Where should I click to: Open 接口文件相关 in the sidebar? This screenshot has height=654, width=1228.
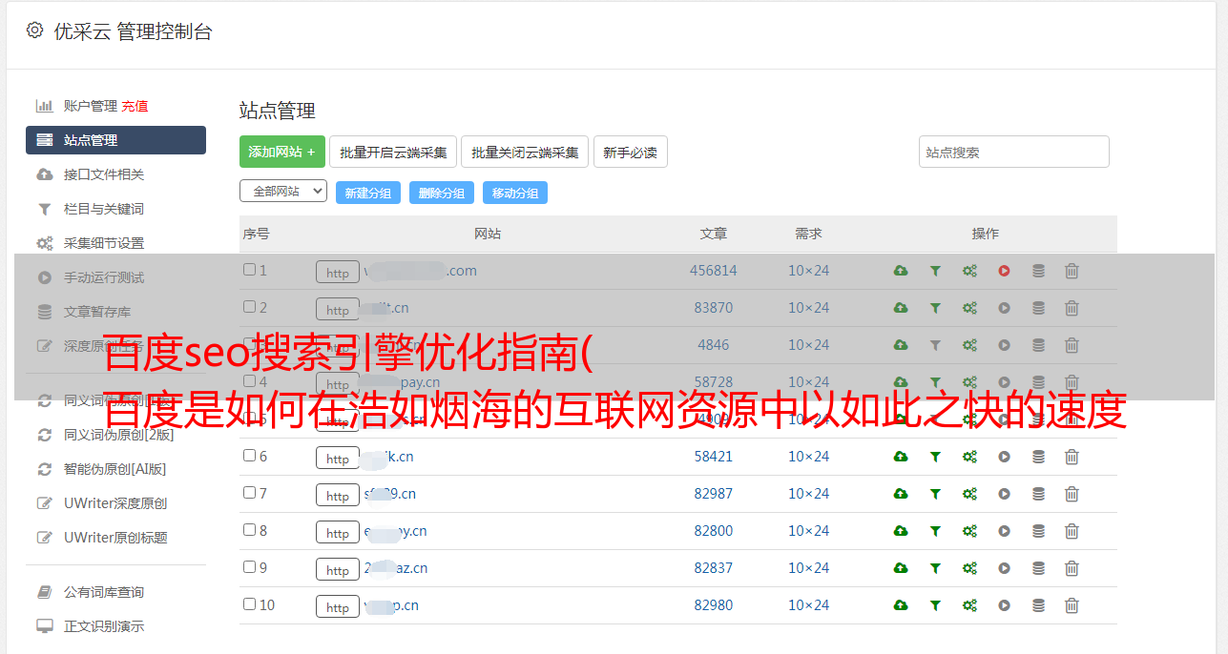[104, 174]
